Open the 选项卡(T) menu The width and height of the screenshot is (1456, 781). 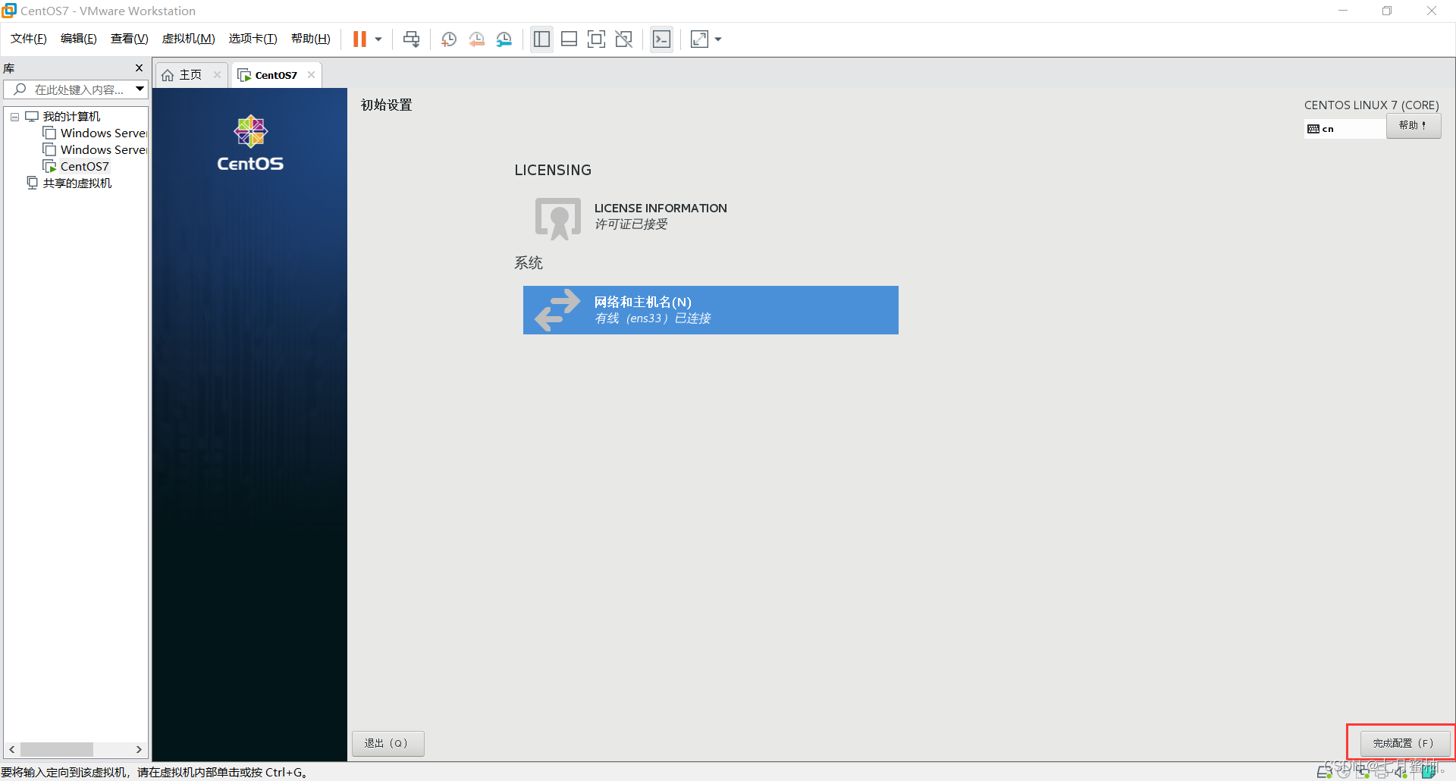[253, 39]
